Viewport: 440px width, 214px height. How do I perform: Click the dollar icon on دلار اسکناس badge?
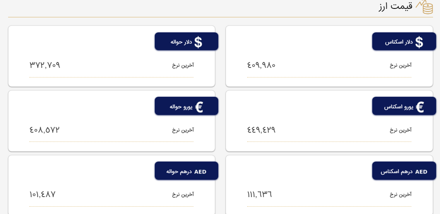419,42
